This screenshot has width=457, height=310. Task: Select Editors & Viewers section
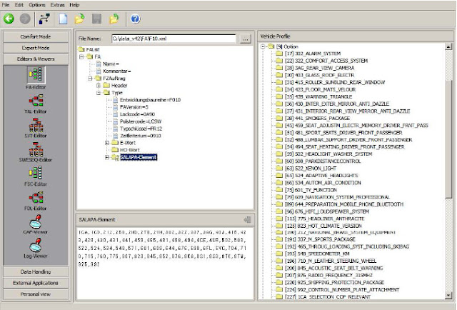point(36,59)
